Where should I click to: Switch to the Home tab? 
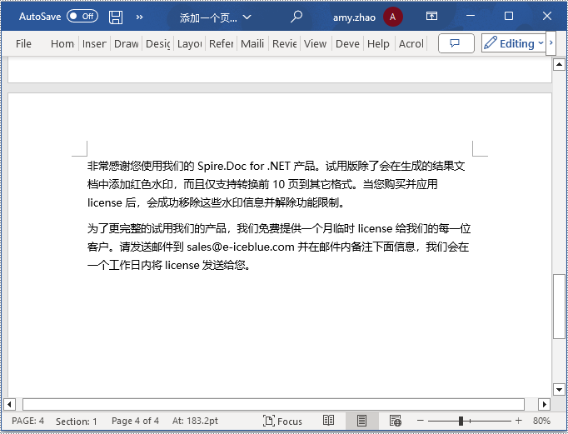point(62,44)
